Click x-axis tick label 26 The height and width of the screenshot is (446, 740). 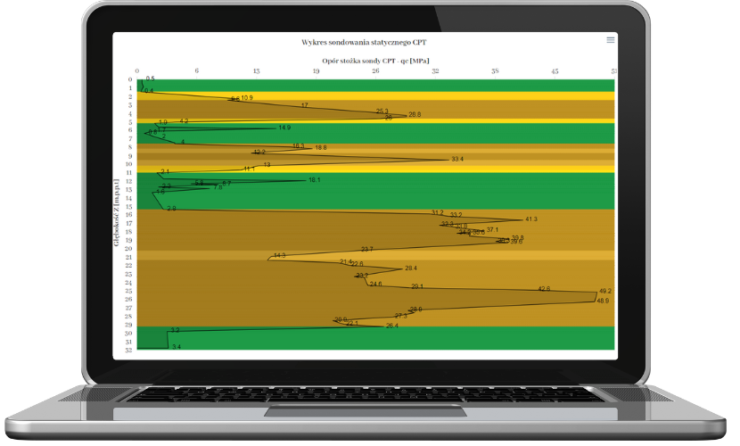(375, 70)
